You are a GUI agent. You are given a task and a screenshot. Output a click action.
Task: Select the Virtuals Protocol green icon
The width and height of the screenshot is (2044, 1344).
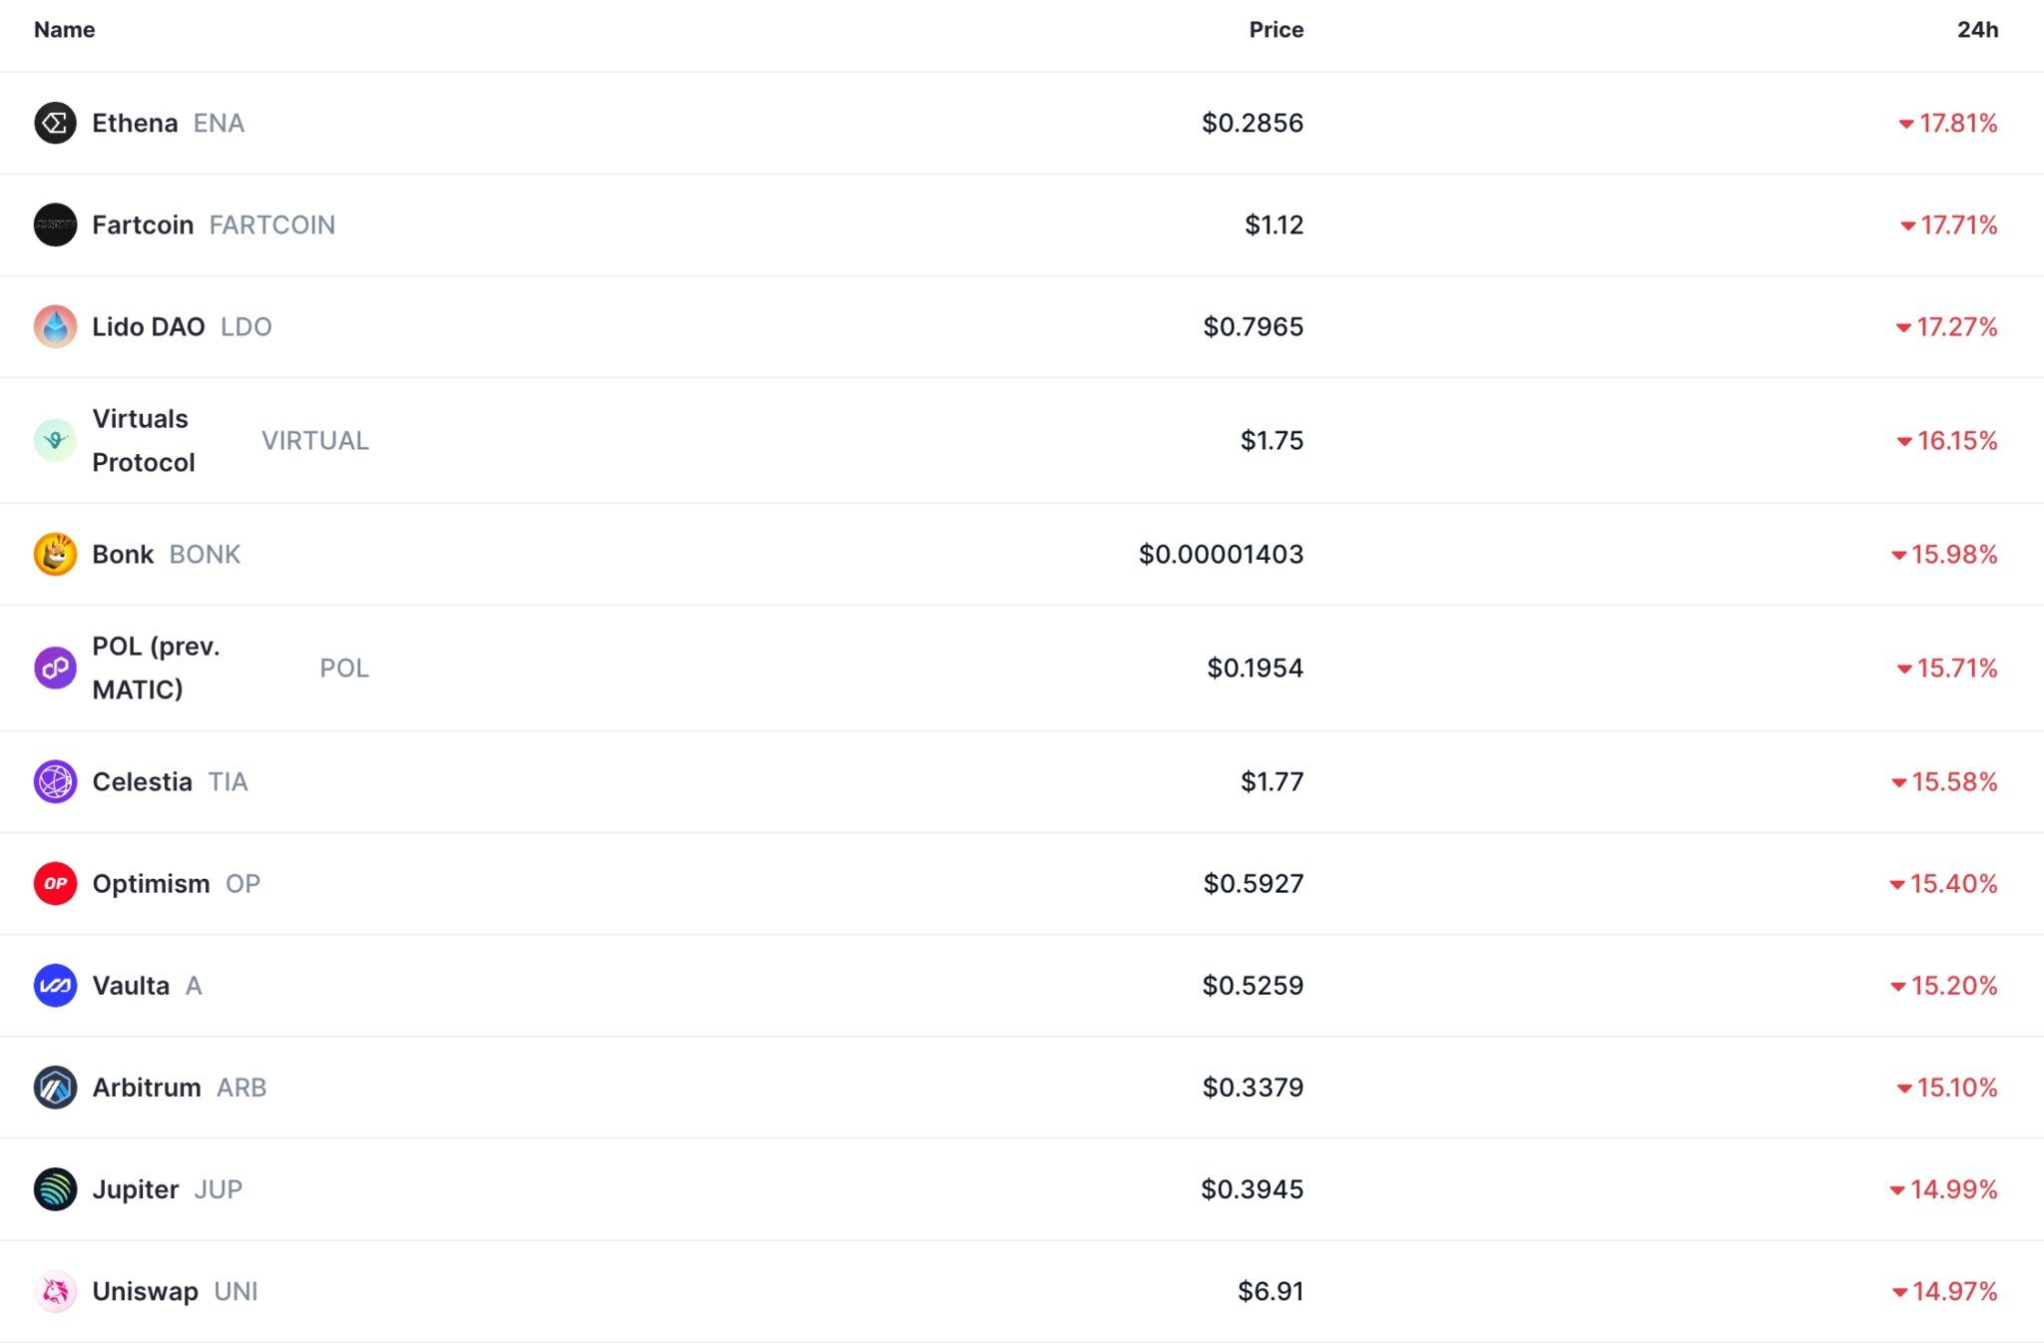pos(55,440)
